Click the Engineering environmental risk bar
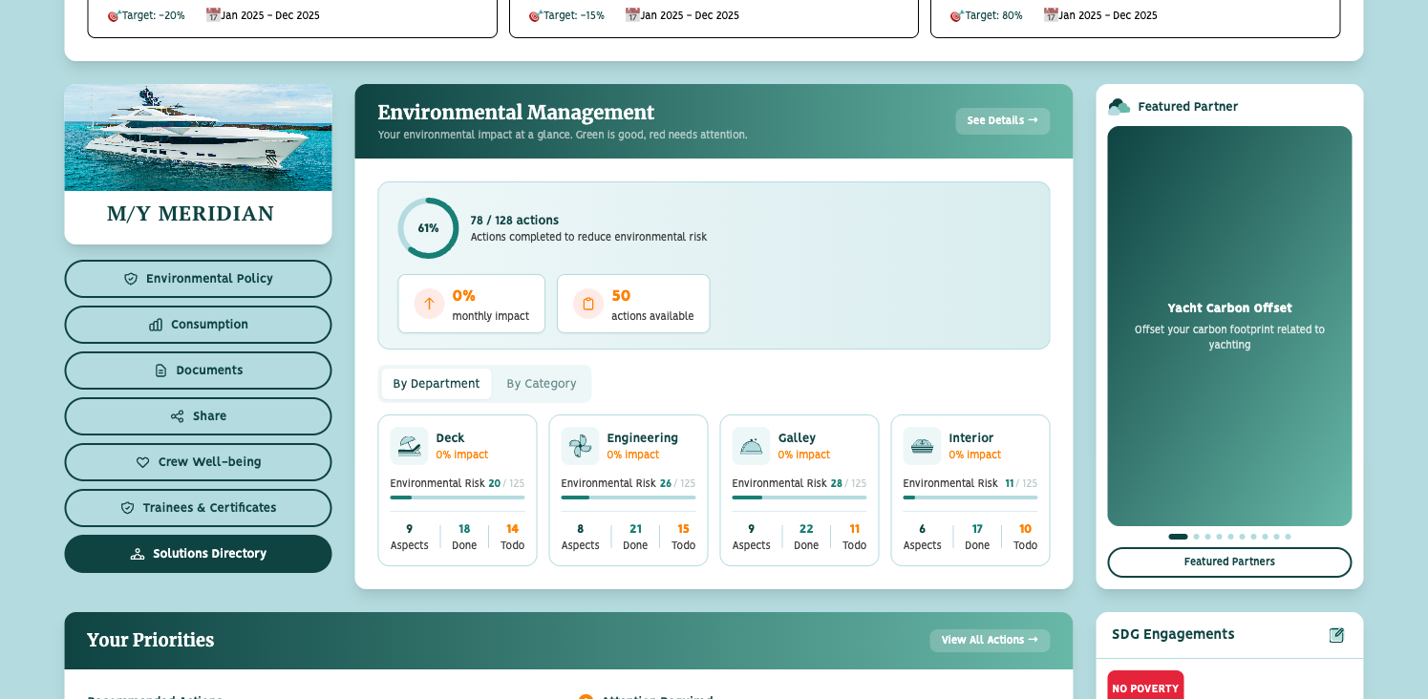 [x=629, y=498]
